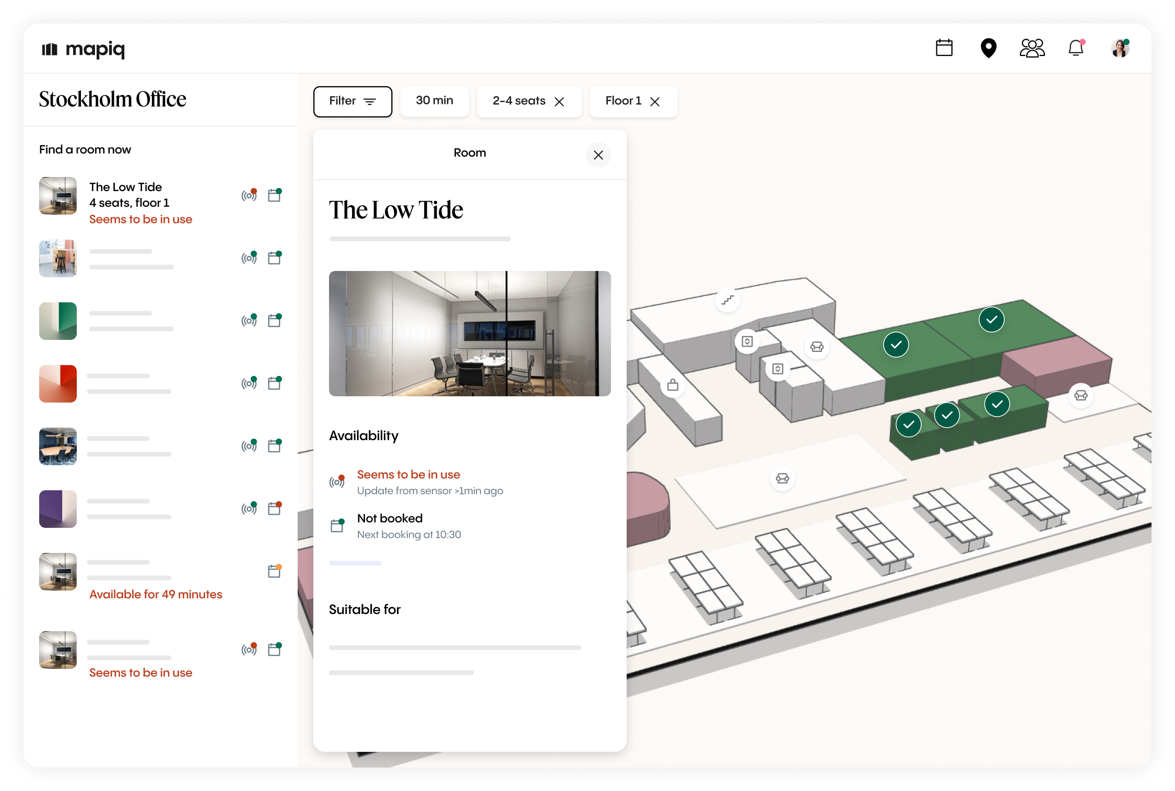
Task: Click sensor icon next to The Low Tide
Action: pyautogui.click(x=249, y=195)
